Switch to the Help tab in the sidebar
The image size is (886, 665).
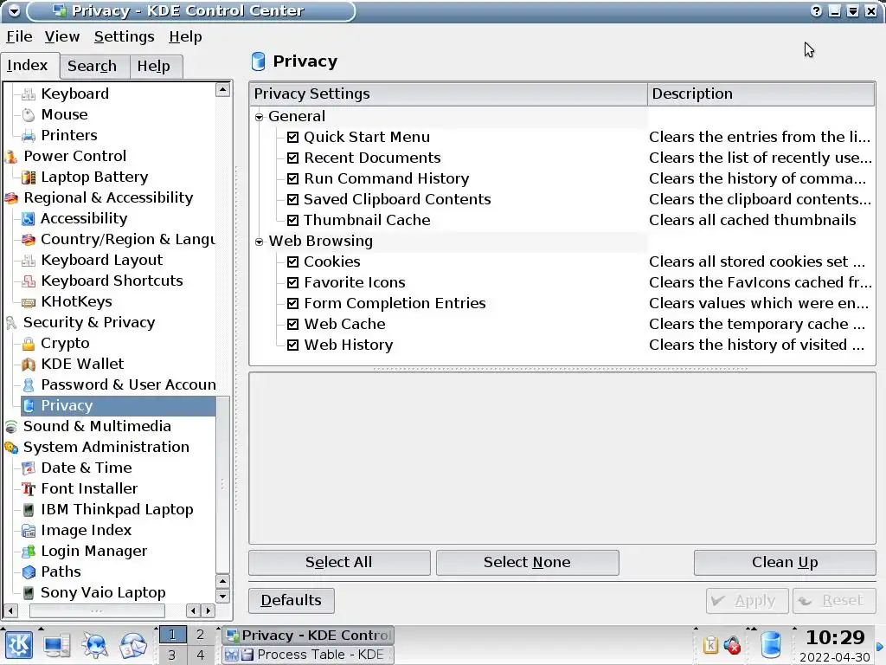(x=154, y=67)
